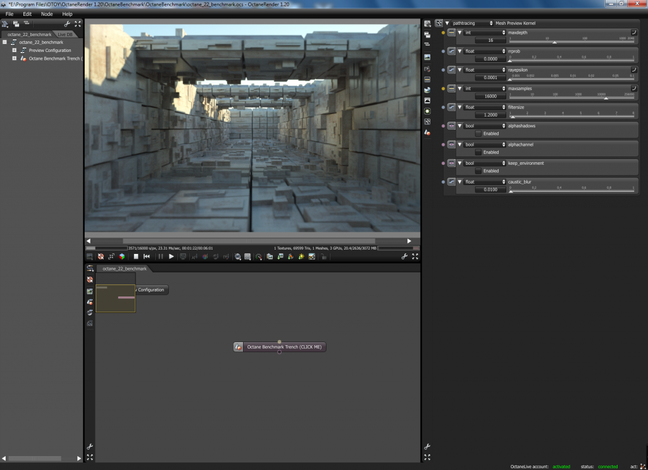Toggle the node icon left of maxdepth int
This screenshot has height=470, width=648.
click(451, 32)
